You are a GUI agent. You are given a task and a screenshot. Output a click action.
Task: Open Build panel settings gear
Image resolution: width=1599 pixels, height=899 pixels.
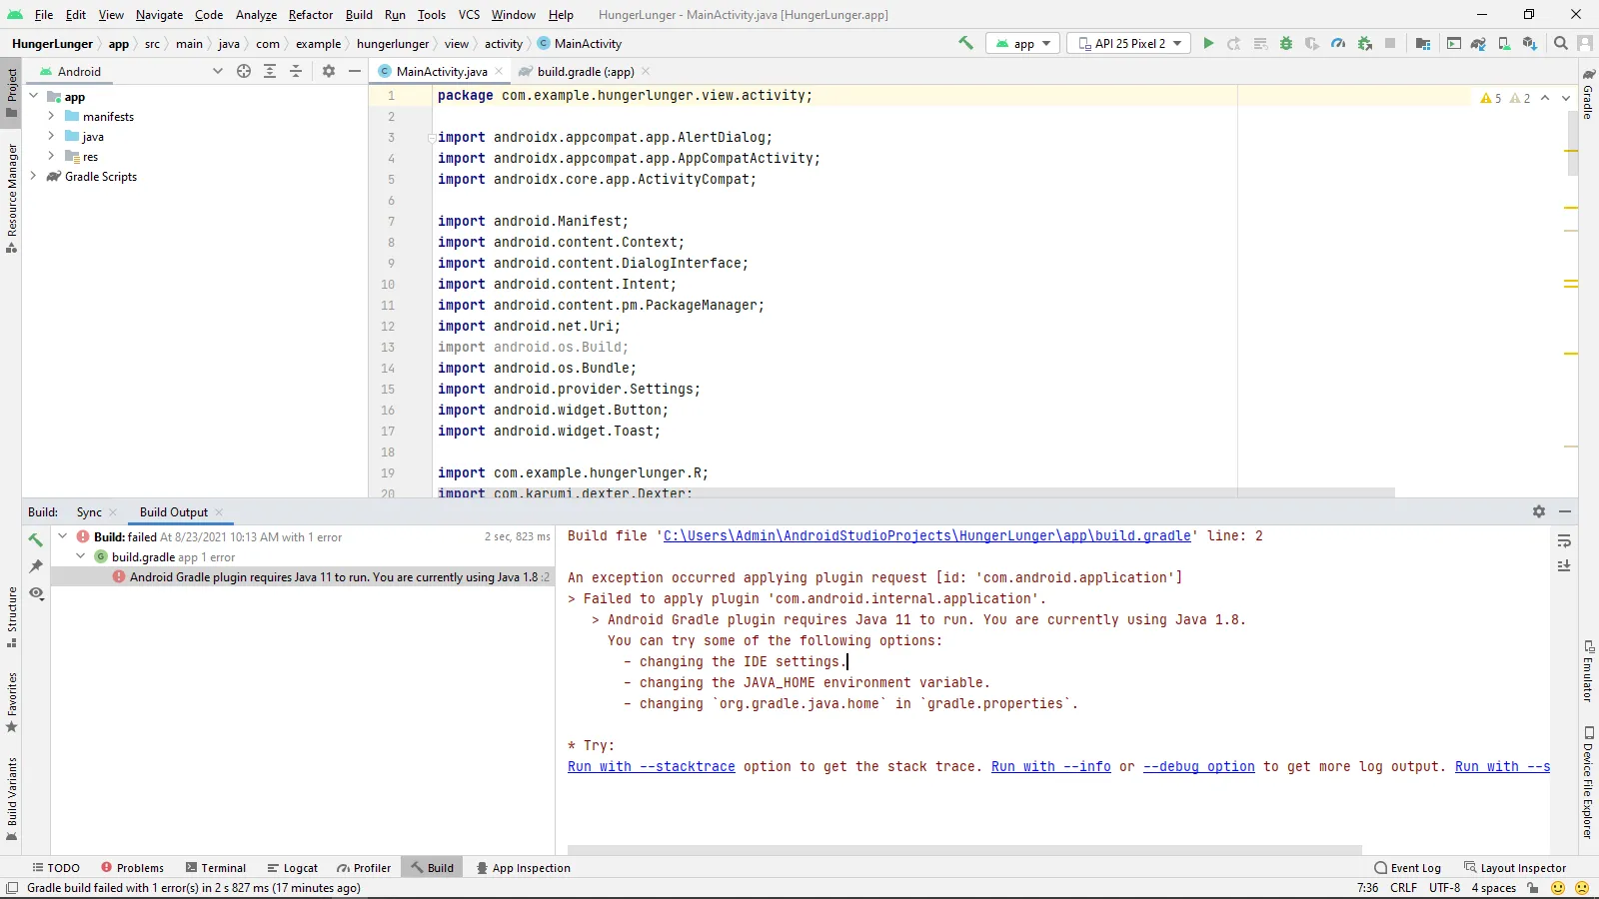[1539, 511]
